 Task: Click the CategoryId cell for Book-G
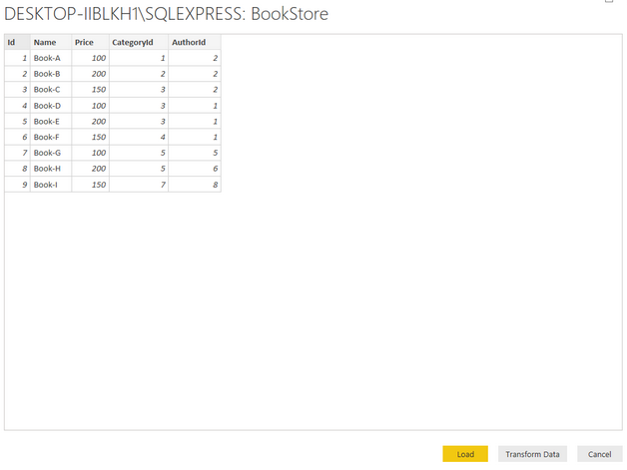point(138,154)
